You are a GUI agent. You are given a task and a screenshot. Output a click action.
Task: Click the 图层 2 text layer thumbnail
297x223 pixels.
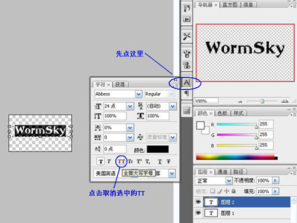[211, 202]
